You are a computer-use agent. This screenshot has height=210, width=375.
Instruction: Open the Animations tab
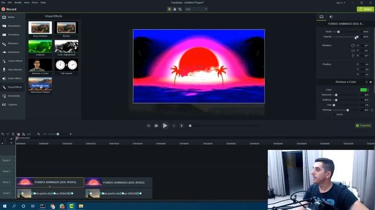pyautogui.click(x=12, y=52)
